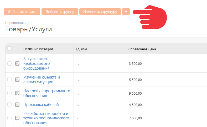207x127 pixels.
Task: Click the record icon beside 'Разработка техпроекта'
Action: (17, 118)
